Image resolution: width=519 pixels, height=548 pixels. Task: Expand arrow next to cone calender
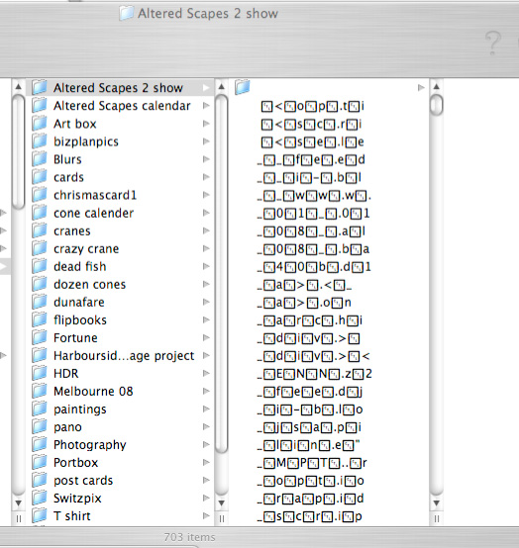click(206, 213)
